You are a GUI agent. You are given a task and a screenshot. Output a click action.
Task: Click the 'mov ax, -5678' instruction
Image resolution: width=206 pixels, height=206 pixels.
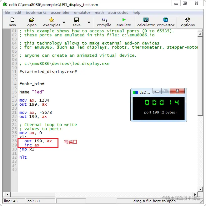36,113
